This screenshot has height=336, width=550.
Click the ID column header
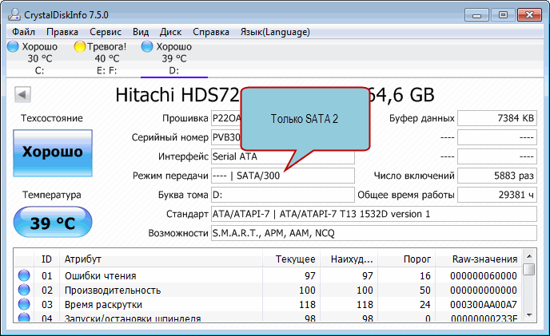coord(46,259)
